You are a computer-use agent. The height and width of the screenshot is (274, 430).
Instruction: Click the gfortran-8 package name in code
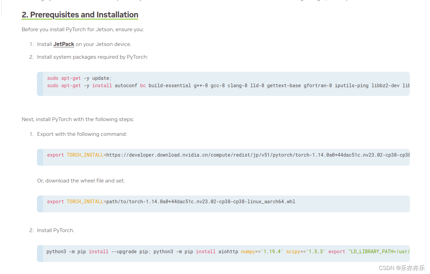(318, 86)
